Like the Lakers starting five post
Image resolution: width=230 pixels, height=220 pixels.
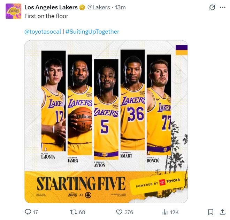120,212
